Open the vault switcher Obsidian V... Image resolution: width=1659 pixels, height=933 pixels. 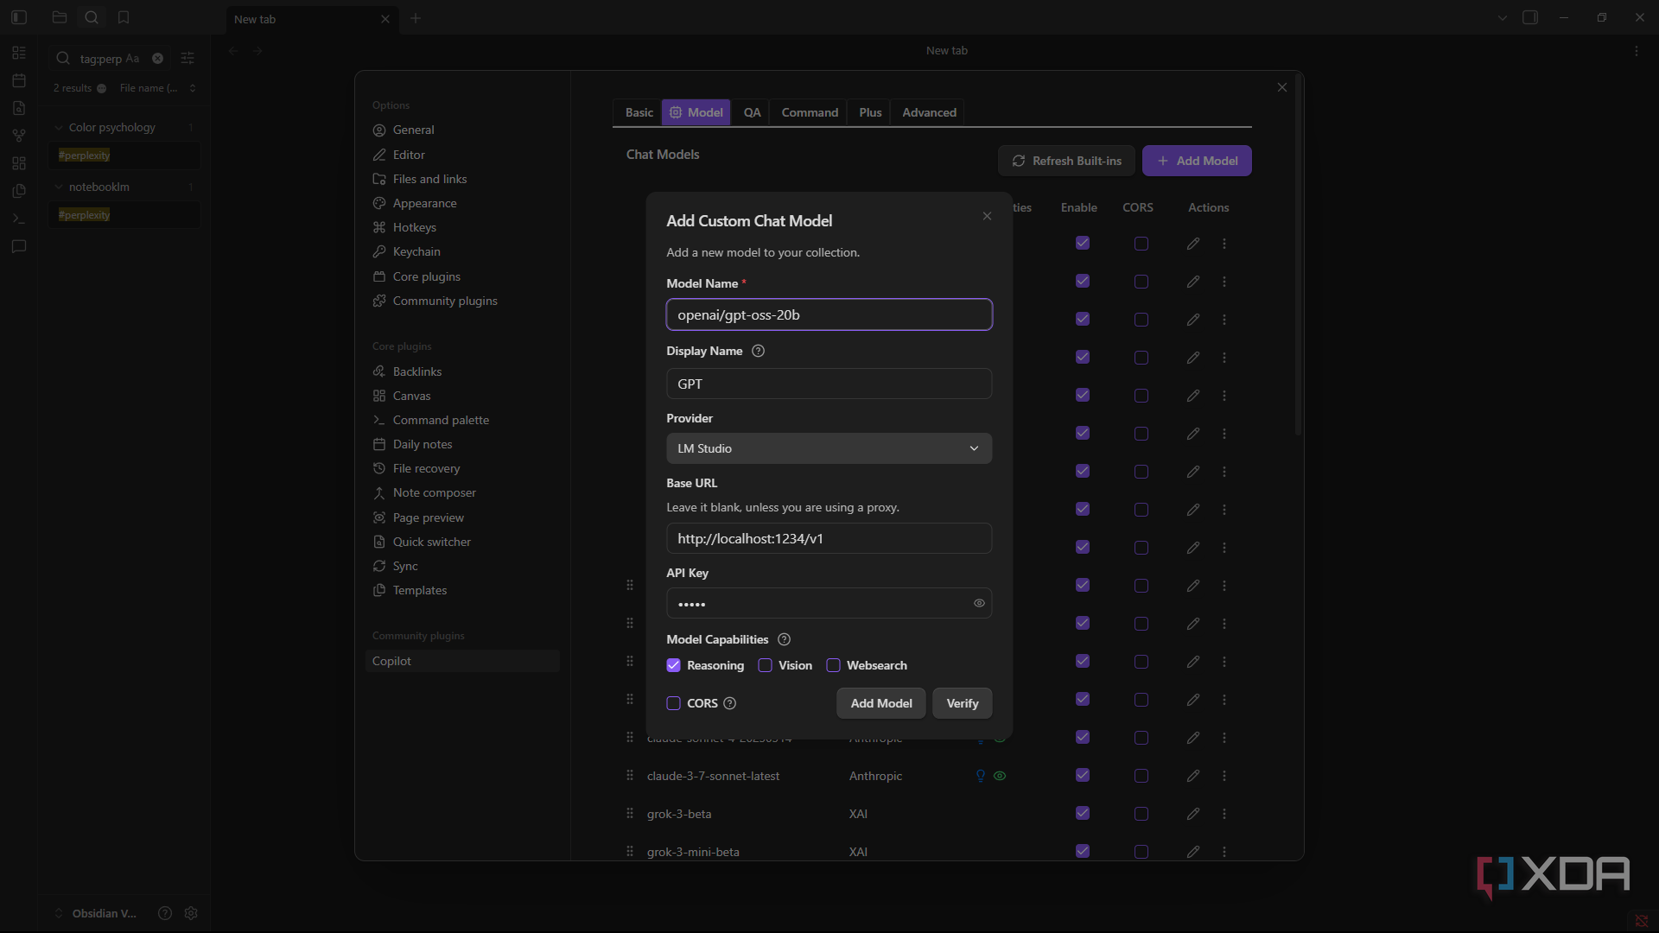[95, 913]
